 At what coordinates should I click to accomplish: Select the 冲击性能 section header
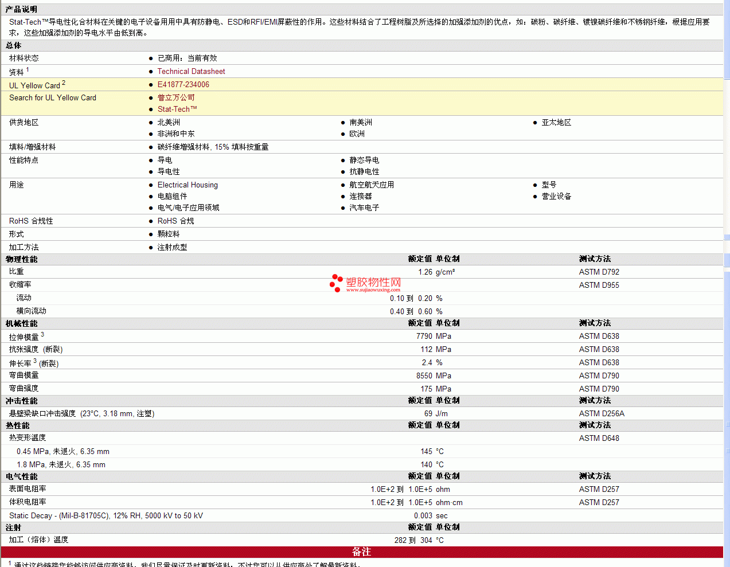point(21,401)
